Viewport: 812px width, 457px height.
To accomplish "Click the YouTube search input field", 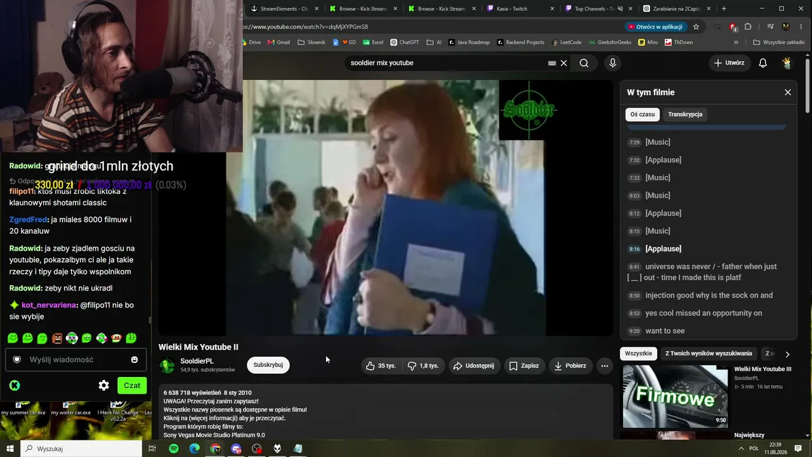I will [x=447, y=63].
